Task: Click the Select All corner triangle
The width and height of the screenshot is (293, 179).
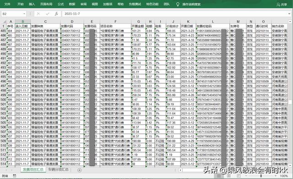Action: 4,22
